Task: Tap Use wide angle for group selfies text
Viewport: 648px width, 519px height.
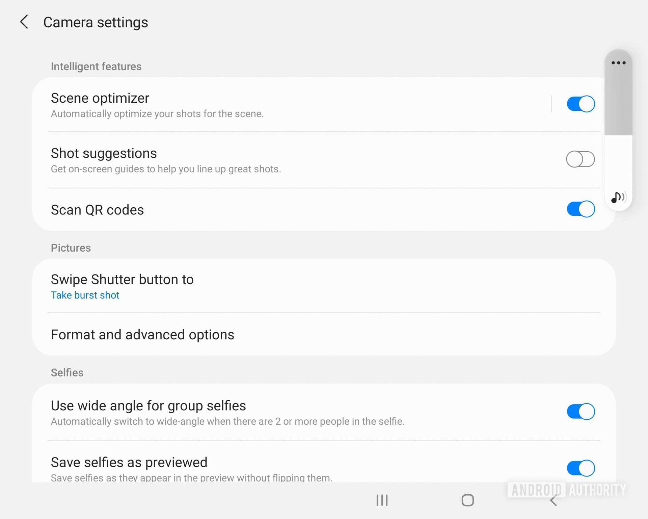Action: (148, 406)
